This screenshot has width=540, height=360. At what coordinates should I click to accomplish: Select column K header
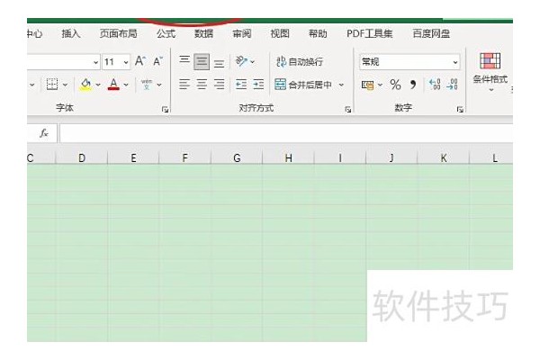pyautogui.click(x=443, y=157)
